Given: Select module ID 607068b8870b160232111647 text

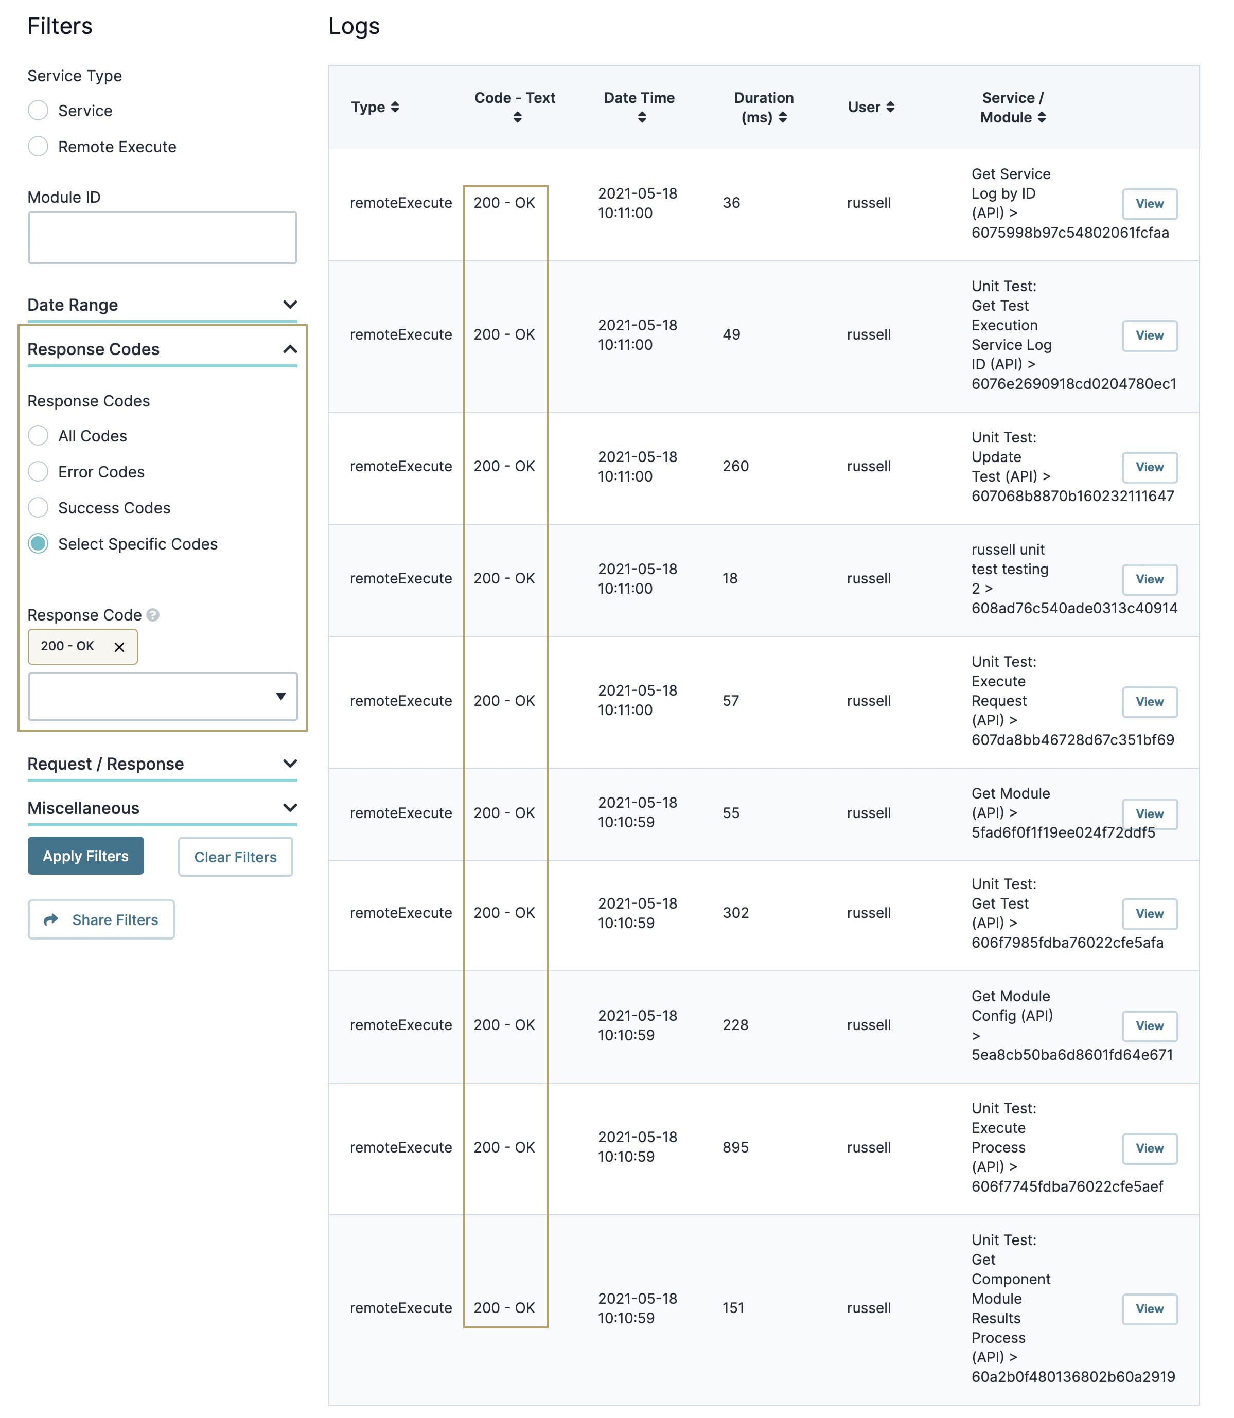Looking at the screenshot, I should pyautogui.click(x=1073, y=495).
